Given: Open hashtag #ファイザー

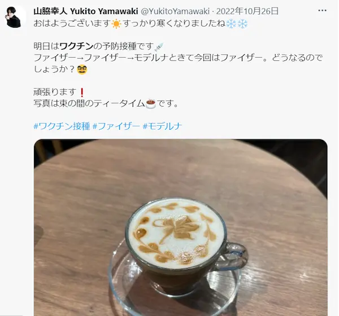Looking at the screenshot, I should click(116, 126).
